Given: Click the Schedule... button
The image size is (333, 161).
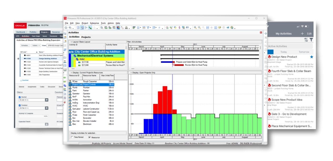Looking at the screenshot, I should 25,45.
